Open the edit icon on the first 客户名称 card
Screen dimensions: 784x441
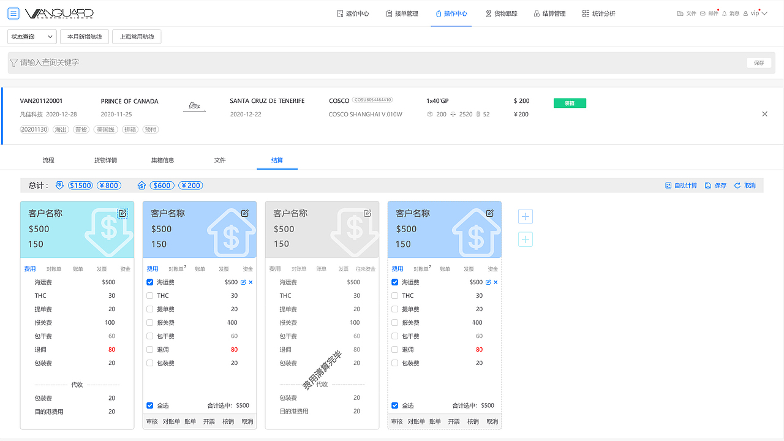click(123, 213)
